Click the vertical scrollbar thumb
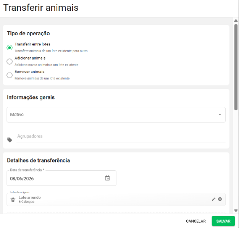This screenshot has width=239, height=228. [236, 67]
